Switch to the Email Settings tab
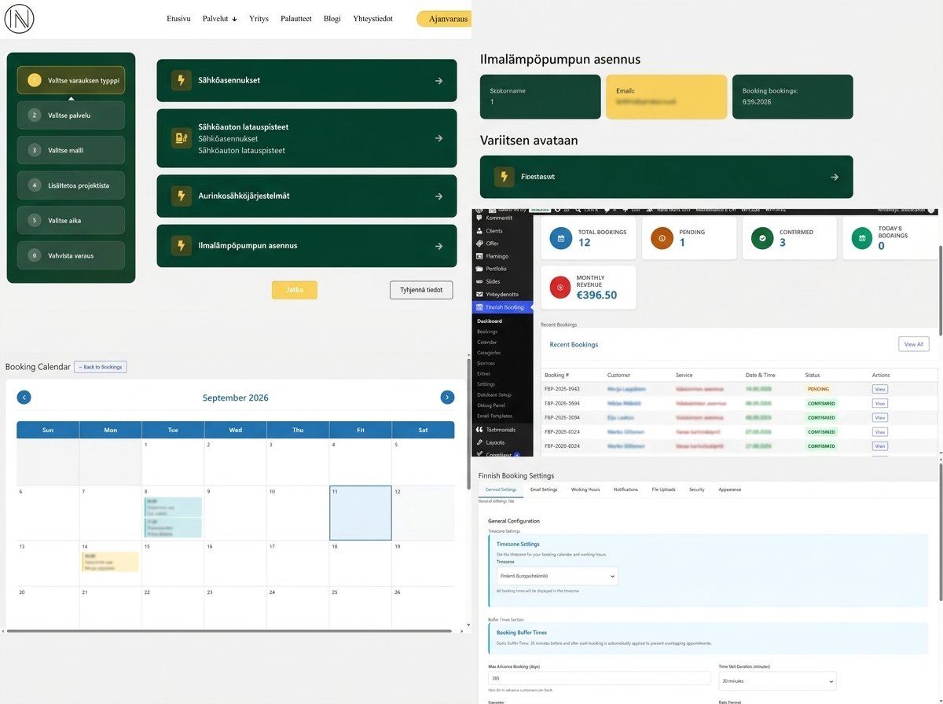 [544, 489]
